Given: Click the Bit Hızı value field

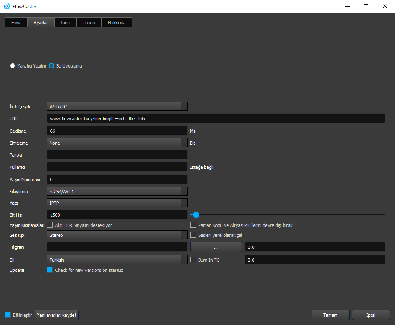Looking at the screenshot, I should [x=117, y=215].
